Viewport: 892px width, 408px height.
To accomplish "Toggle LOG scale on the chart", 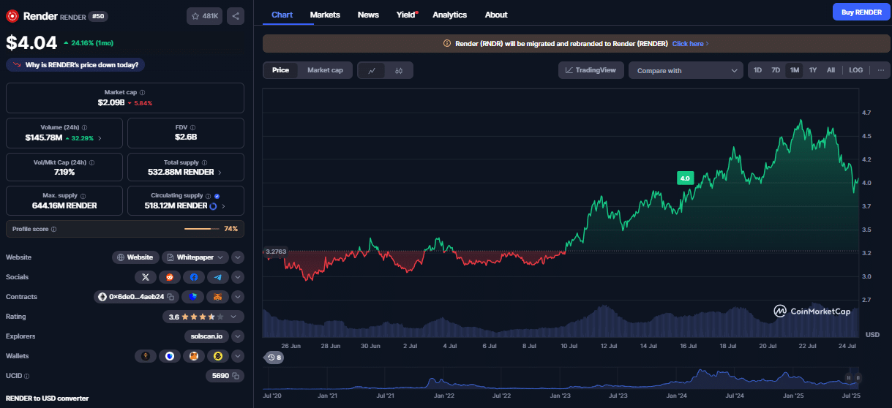I will (855, 70).
